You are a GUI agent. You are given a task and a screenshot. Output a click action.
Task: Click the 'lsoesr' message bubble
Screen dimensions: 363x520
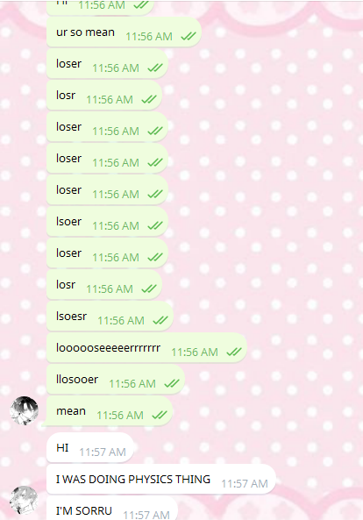pos(110,317)
